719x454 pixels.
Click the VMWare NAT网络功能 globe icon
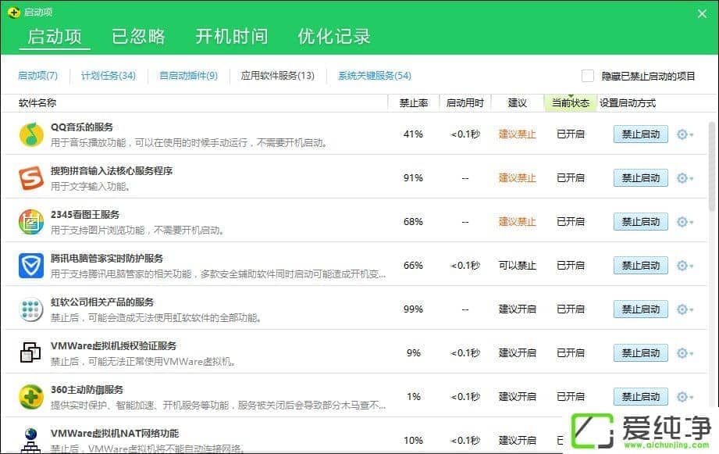click(x=31, y=438)
